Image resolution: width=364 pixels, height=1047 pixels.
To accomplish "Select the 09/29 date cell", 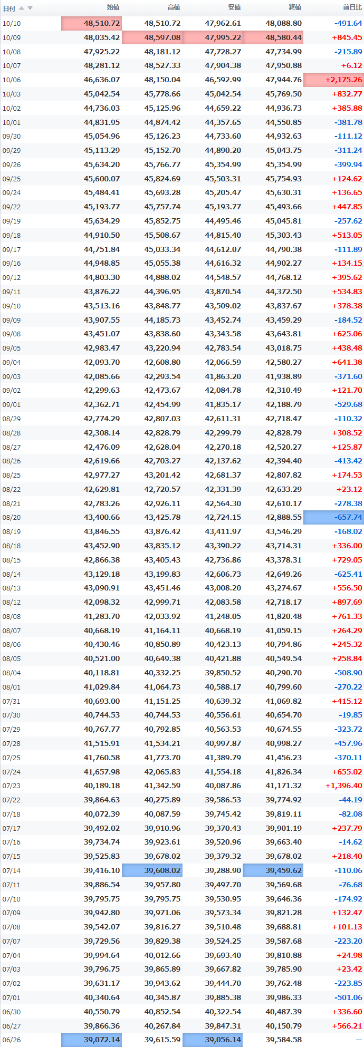I will click(11, 150).
